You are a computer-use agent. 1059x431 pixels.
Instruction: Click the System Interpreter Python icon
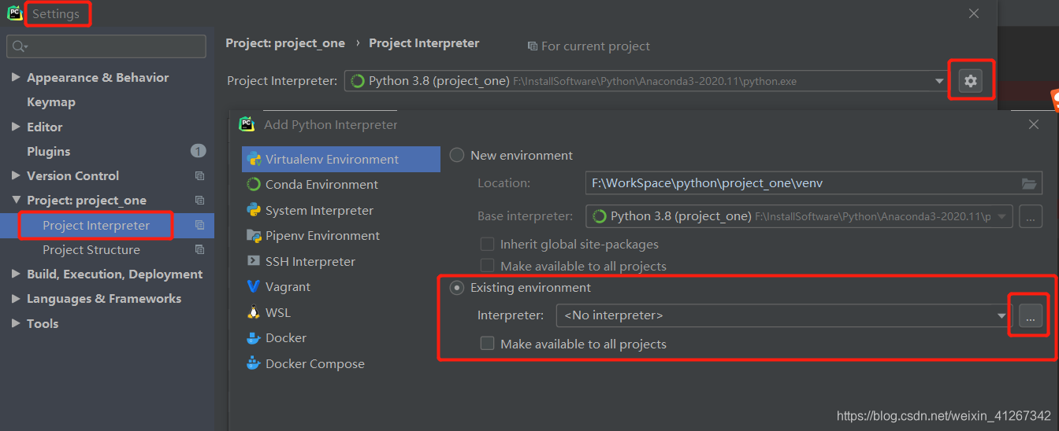[254, 210]
